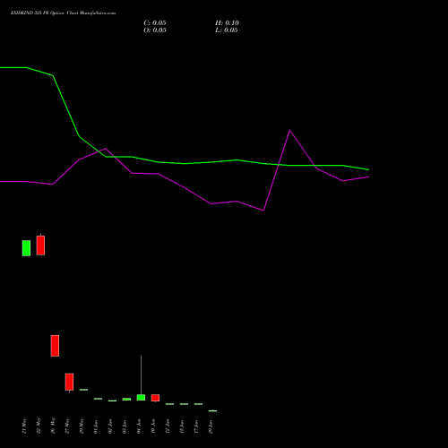Click the 'O: 0.05' open value
Viewport: 448px width, 448px height.
(155, 30)
